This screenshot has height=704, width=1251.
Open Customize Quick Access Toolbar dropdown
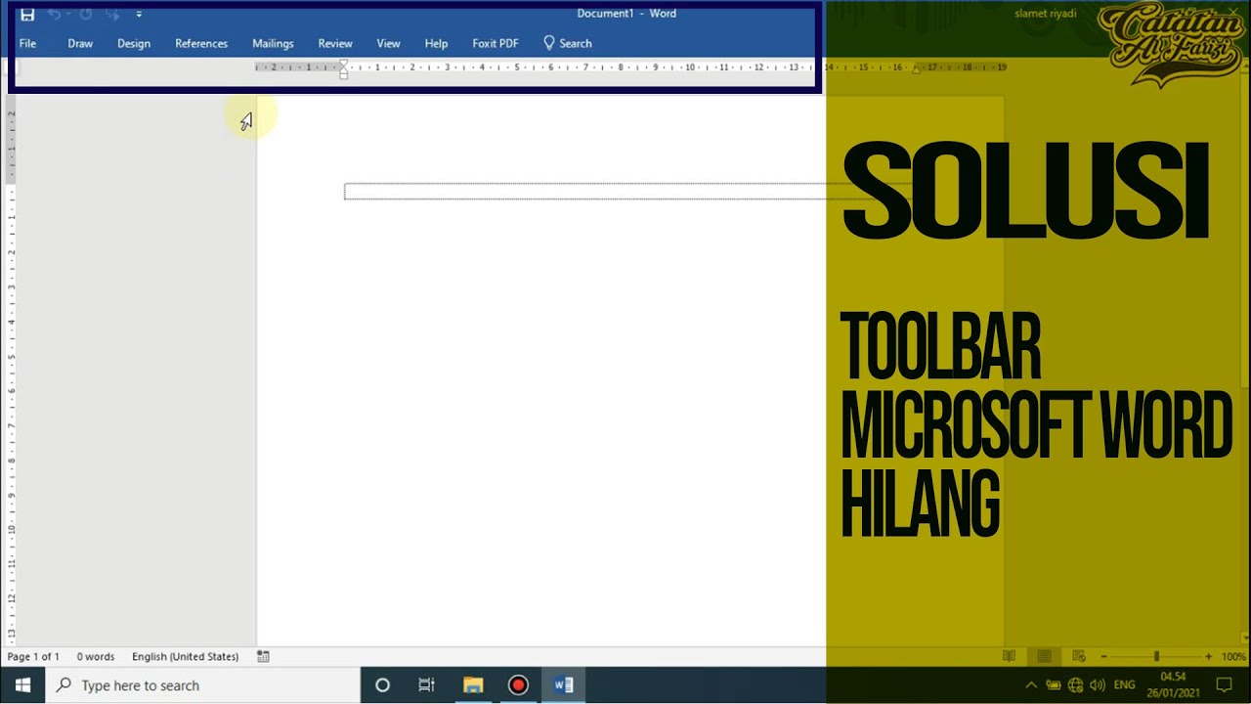pyautogui.click(x=139, y=15)
